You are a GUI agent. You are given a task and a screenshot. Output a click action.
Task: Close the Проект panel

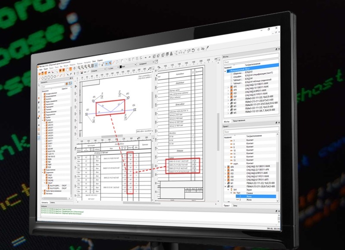click(x=279, y=122)
